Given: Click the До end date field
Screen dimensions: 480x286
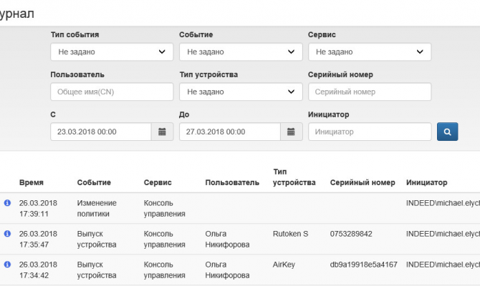Looking at the screenshot, I should [x=229, y=132].
